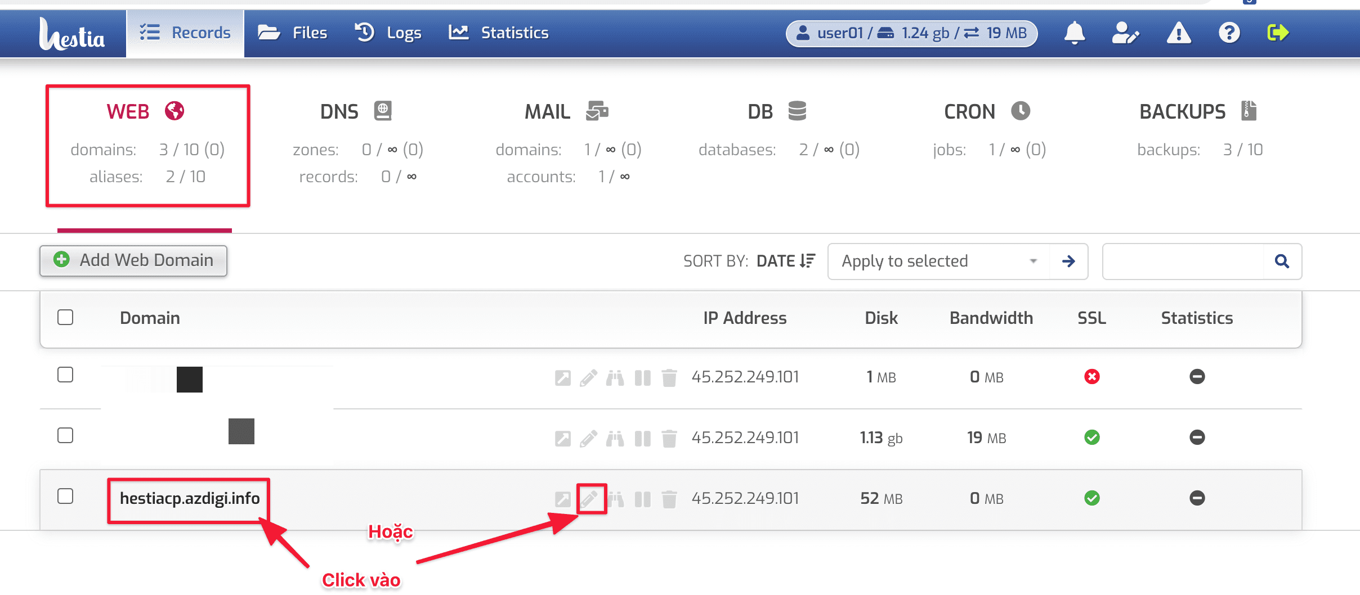Open the Statistics tab

498,32
